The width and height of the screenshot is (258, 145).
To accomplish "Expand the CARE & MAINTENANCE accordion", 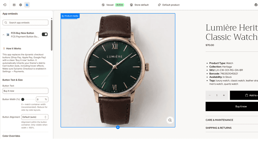I will point(232,120).
